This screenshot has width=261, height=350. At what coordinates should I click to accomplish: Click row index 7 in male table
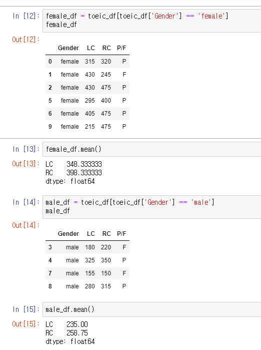[50, 273]
